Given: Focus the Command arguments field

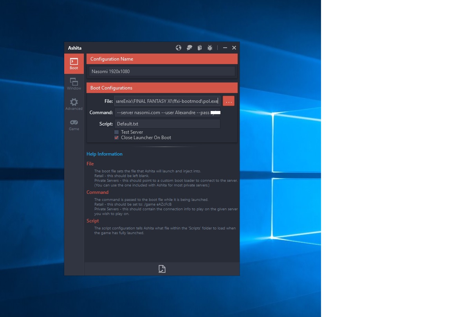Looking at the screenshot, I should point(167,113).
